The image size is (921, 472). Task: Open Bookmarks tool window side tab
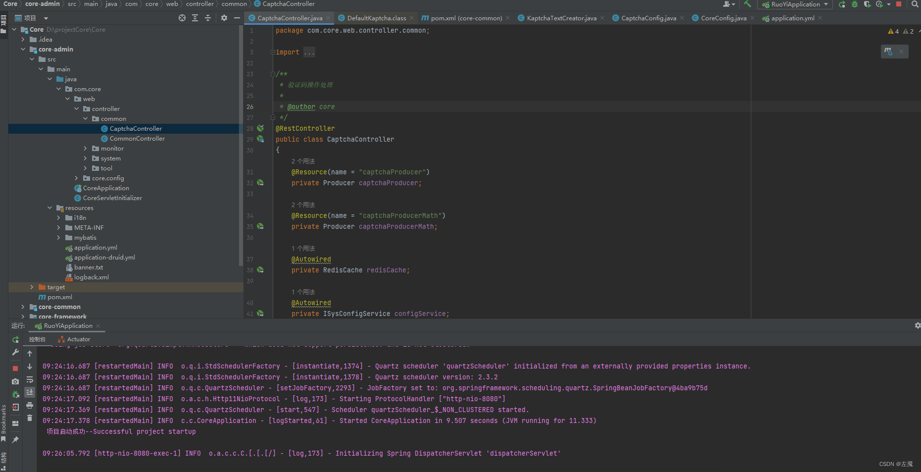pos(3,423)
